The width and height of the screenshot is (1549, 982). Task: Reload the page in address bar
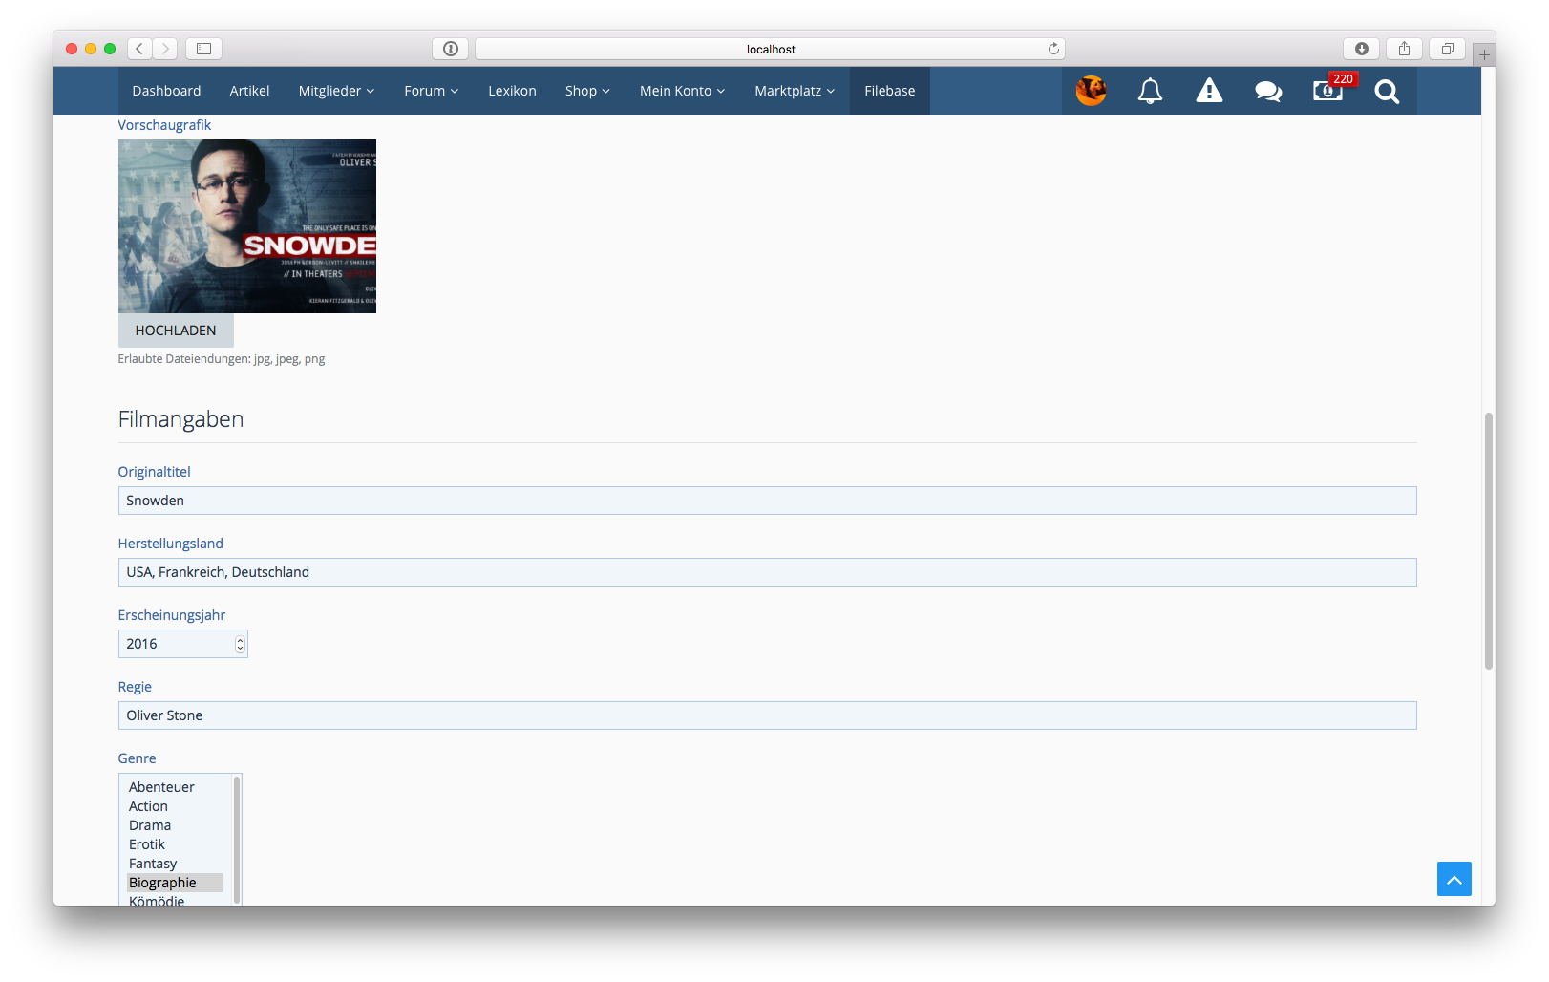coord(1053,49)
